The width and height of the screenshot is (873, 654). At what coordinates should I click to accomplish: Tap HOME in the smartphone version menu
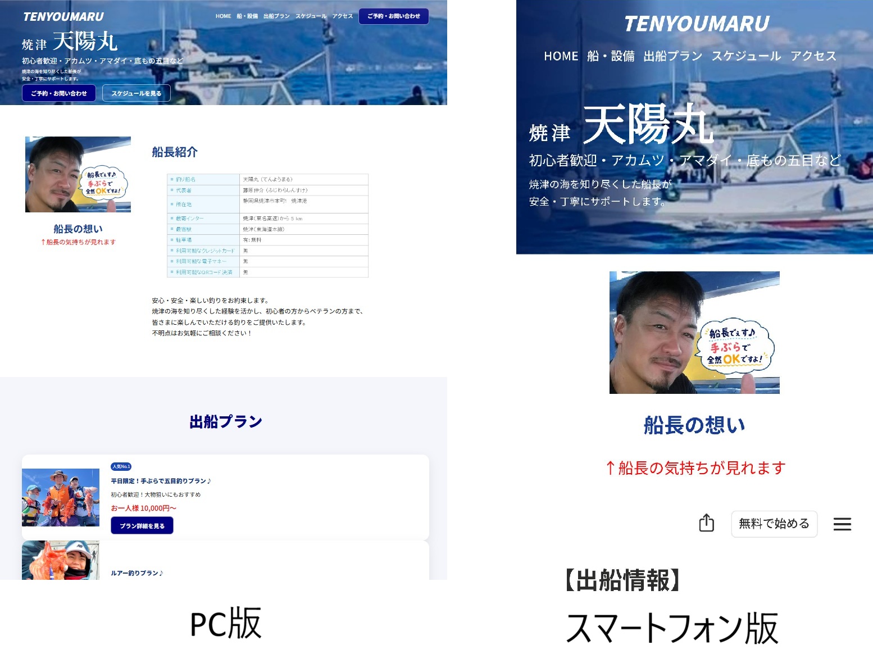[561, 56]
